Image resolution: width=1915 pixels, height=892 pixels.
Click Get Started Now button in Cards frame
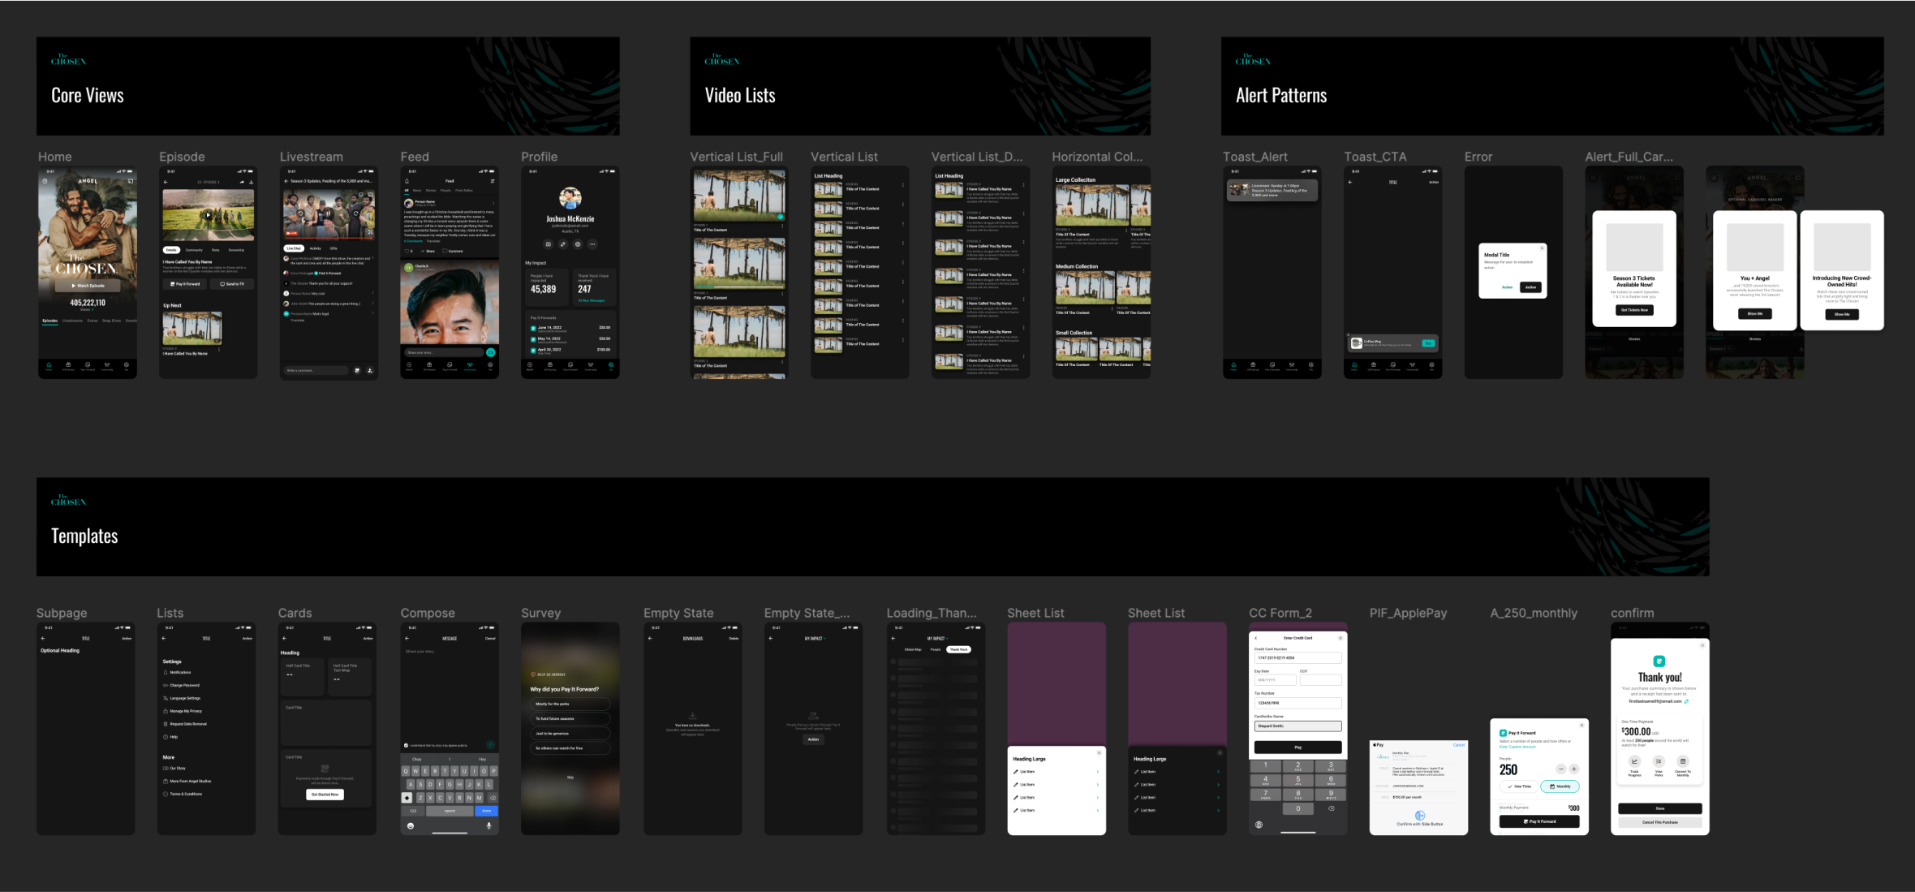[x=325, y=795]
